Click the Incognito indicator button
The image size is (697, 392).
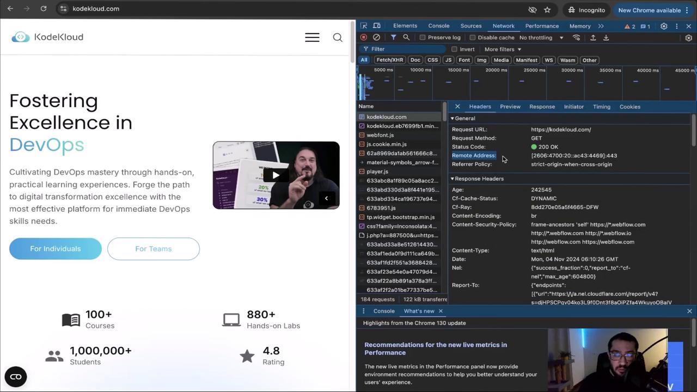(587, 10)
